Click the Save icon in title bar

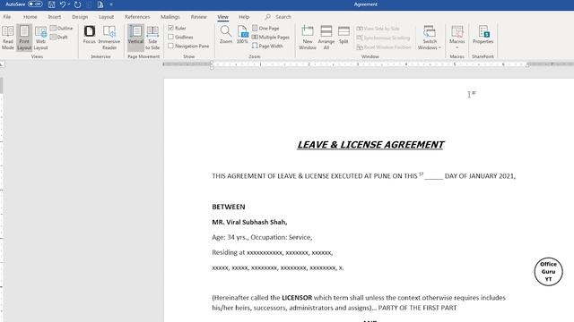[52, 4]
